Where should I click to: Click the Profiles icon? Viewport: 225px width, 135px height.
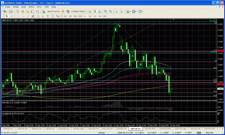pyautogui.click(x=10, y=11)
